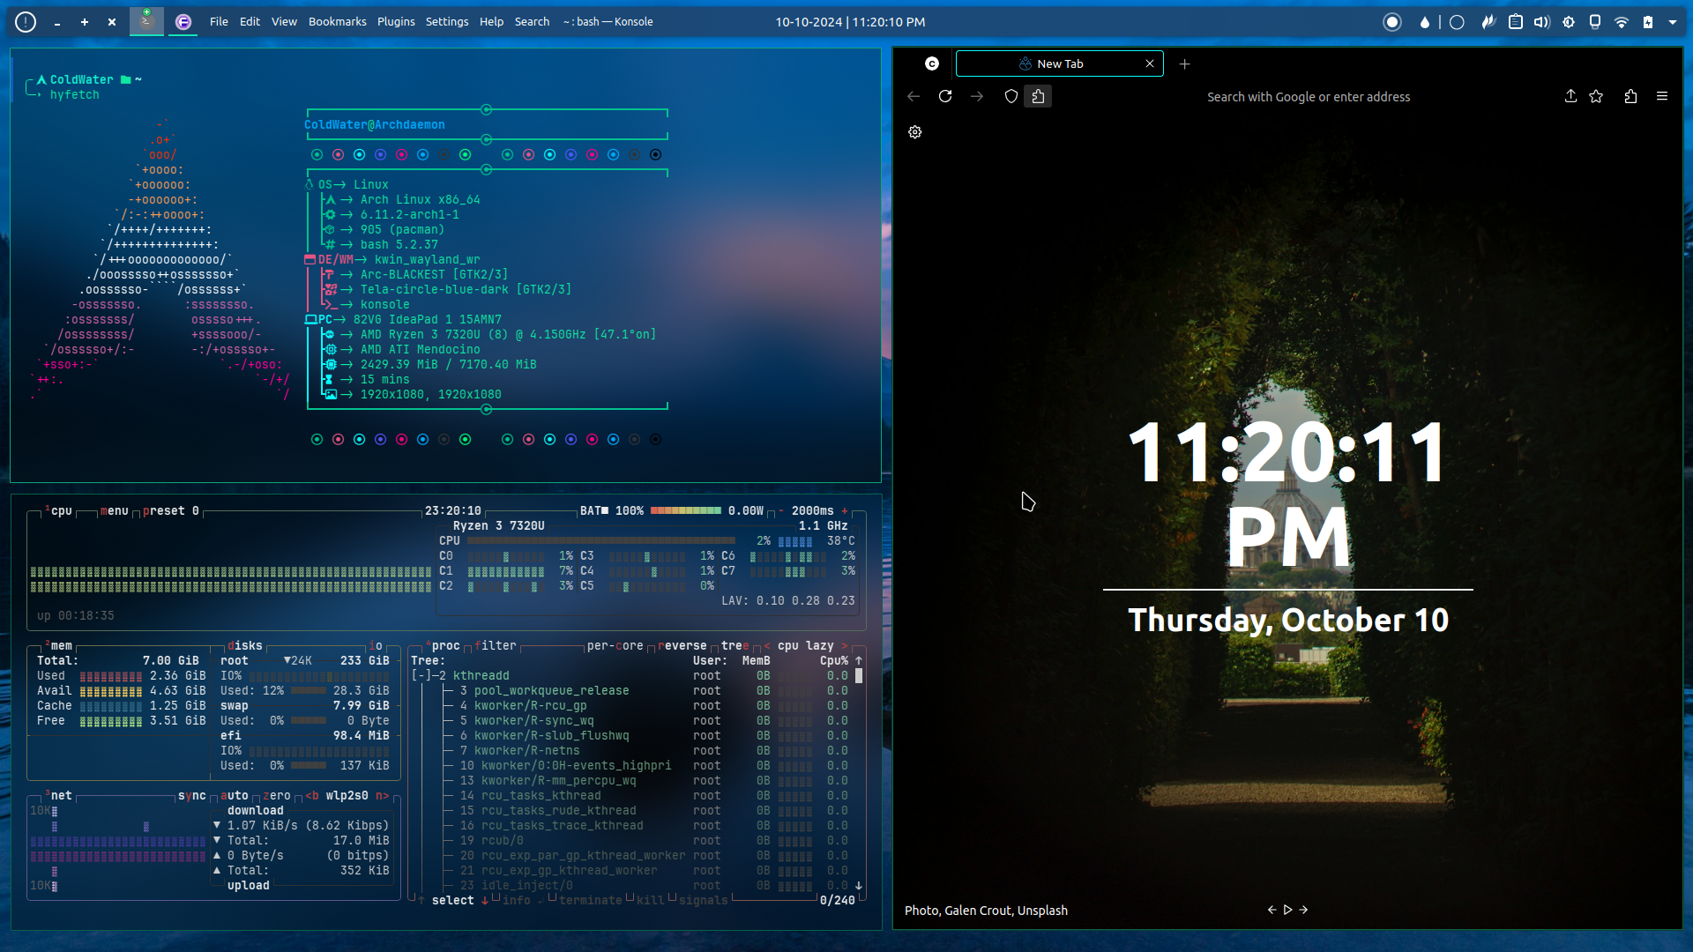Open the extensions icon beside hamburger menu
The width and height of the screenshot is (1693, 952).
(x=1630, y=96)
